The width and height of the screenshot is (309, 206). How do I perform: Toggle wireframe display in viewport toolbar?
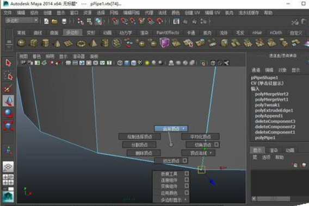[120, 63]
